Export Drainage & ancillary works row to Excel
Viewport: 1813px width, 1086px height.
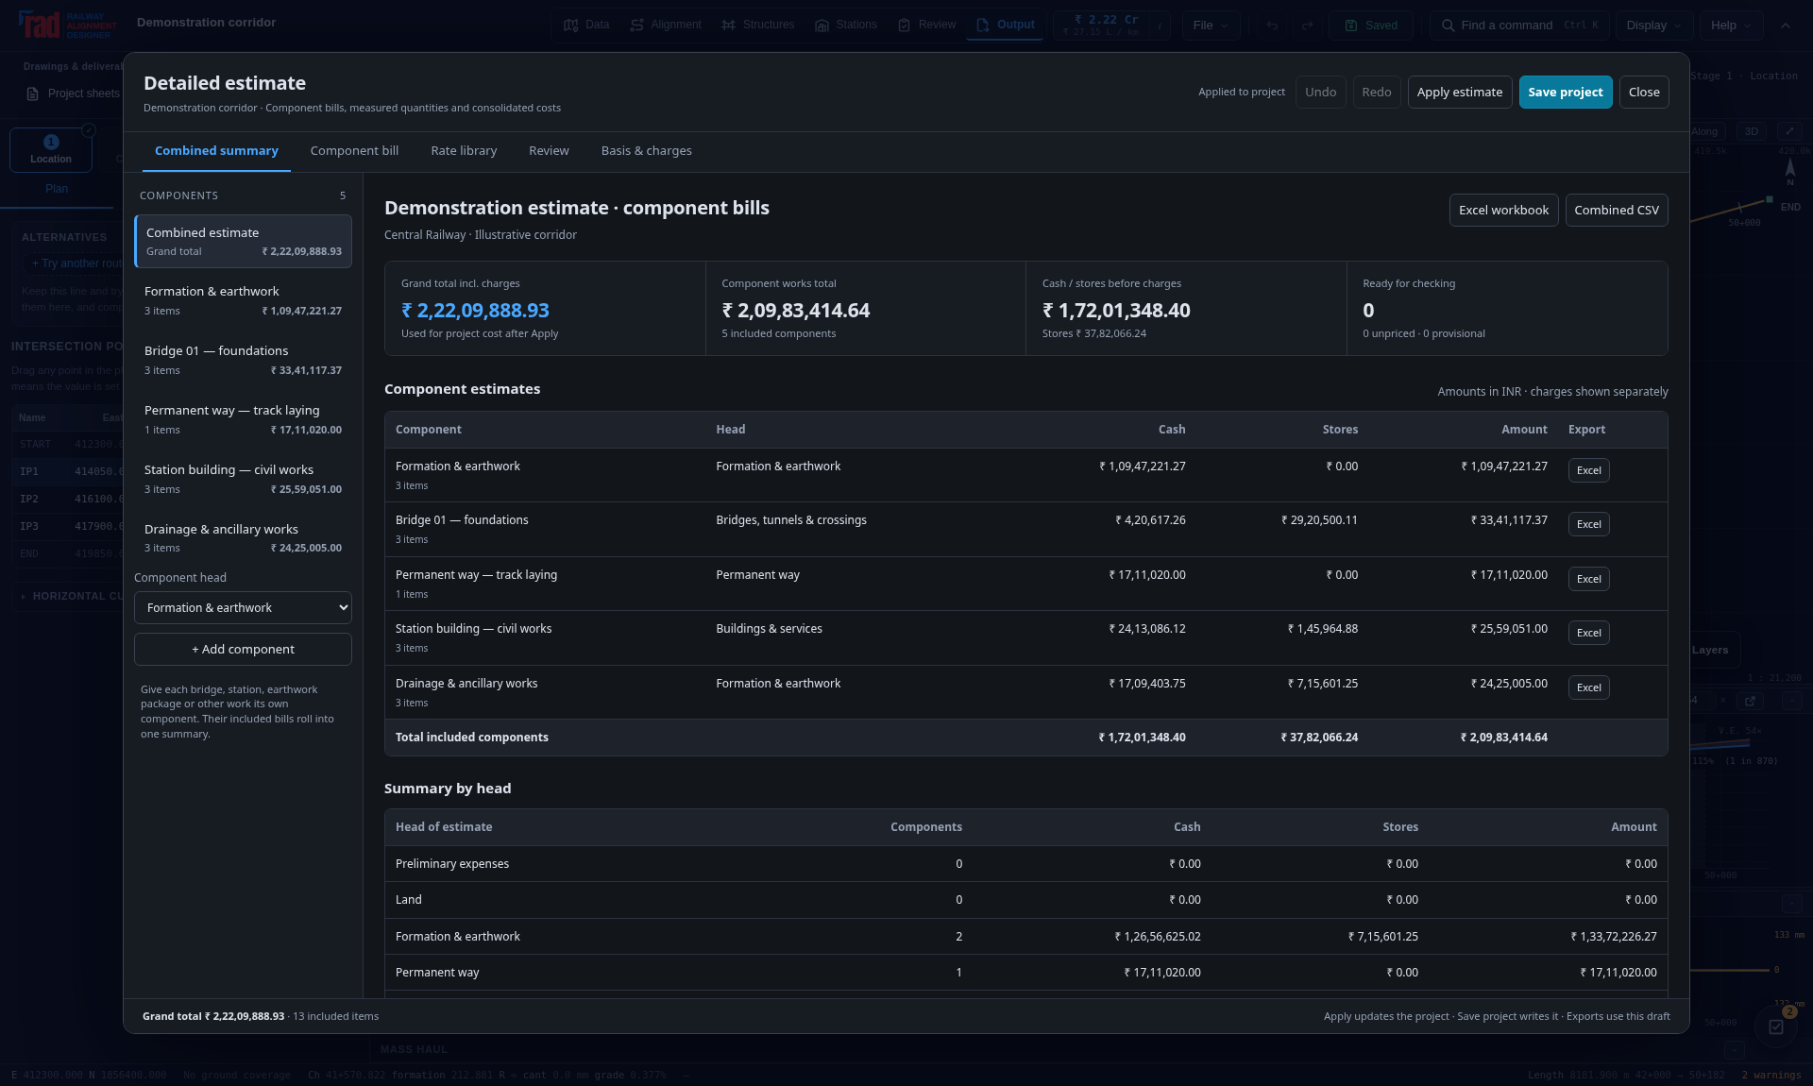point(1588,688)
